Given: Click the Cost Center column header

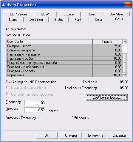Looking at the screenshot, I should 49,42.
